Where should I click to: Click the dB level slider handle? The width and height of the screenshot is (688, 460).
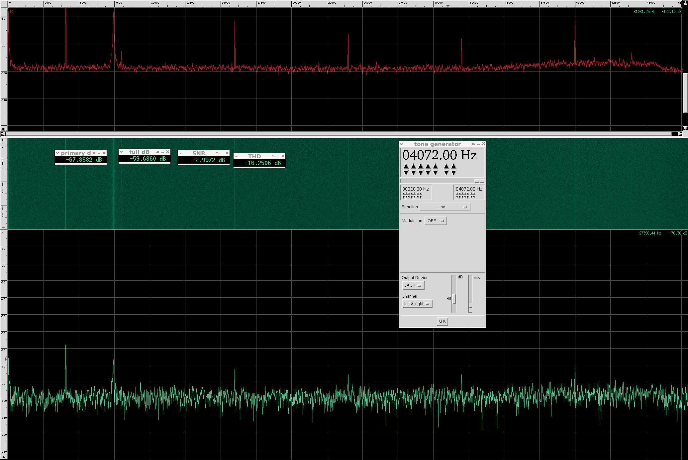[454, 299]
